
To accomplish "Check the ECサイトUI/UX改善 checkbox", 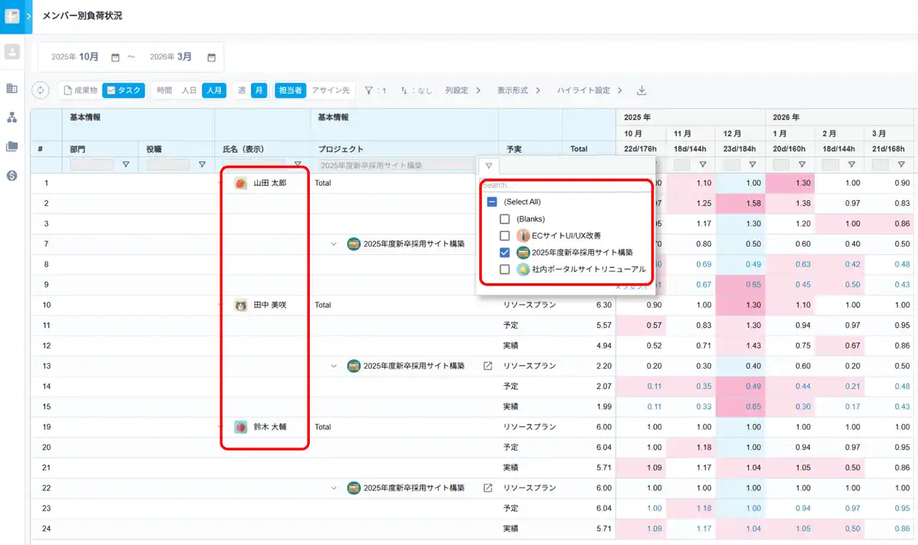I will [505, 235].
